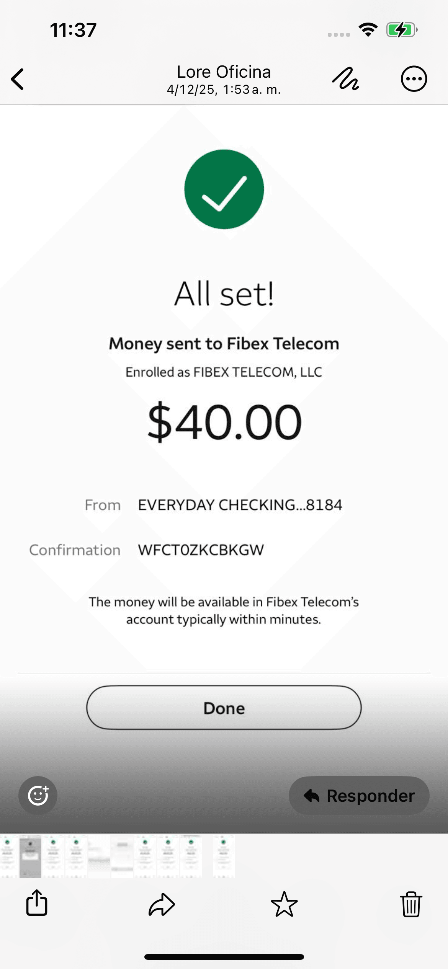Tap the $40.00 amount text

tap(225, 422)
